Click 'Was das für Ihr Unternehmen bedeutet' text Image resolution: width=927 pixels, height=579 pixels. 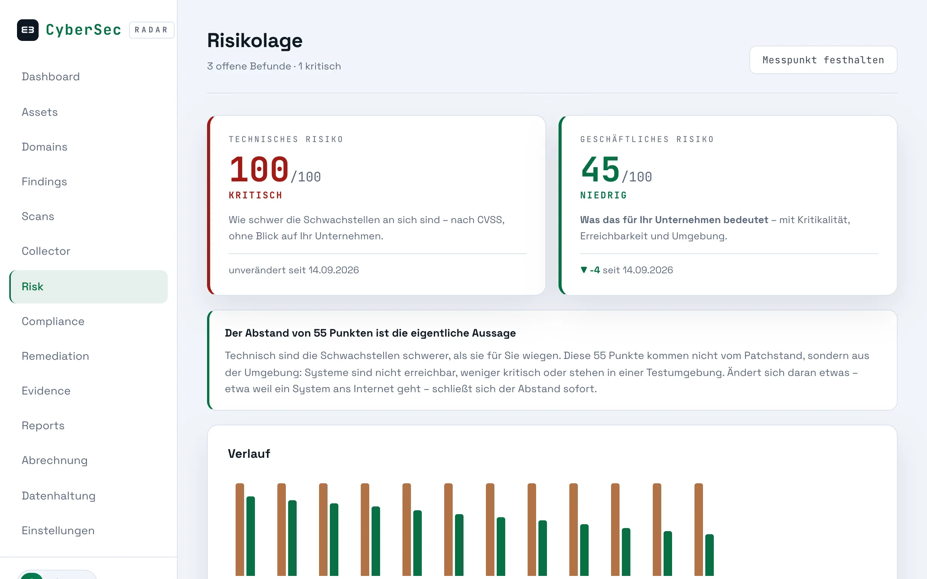tap(674, 220)
